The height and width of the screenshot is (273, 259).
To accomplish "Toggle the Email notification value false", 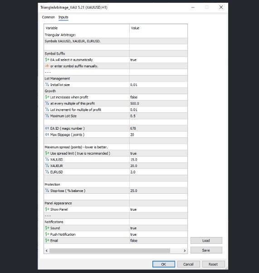I will coord(158,241).
